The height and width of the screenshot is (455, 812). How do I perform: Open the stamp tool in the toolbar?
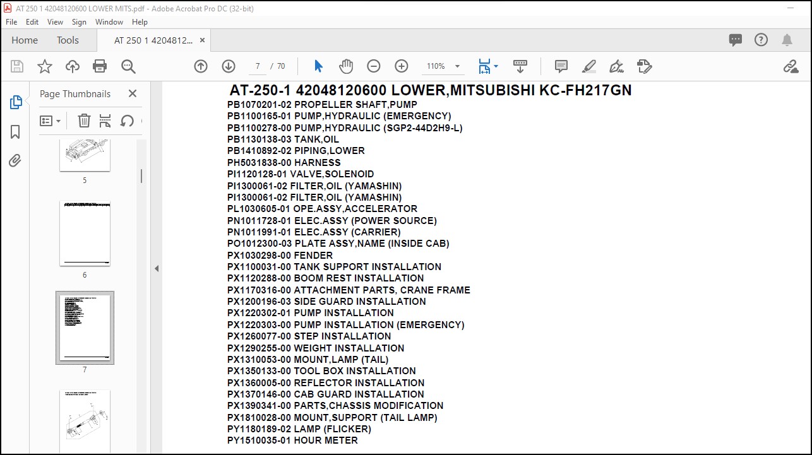(x=644, y=66)
